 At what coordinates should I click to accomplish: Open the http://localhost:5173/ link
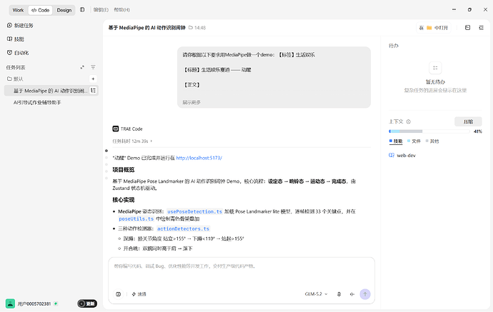199,158
